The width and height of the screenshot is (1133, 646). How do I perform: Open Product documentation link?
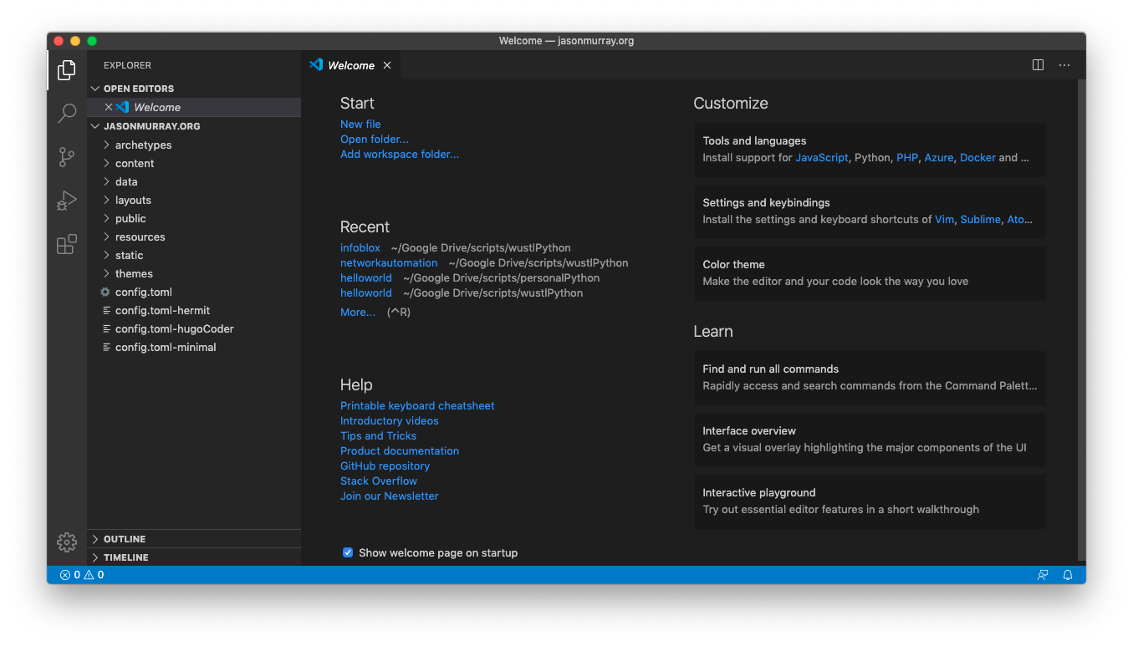tap(400, 450)
